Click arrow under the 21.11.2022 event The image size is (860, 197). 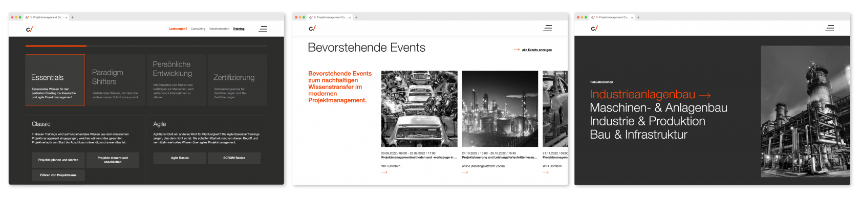(546, 172)
